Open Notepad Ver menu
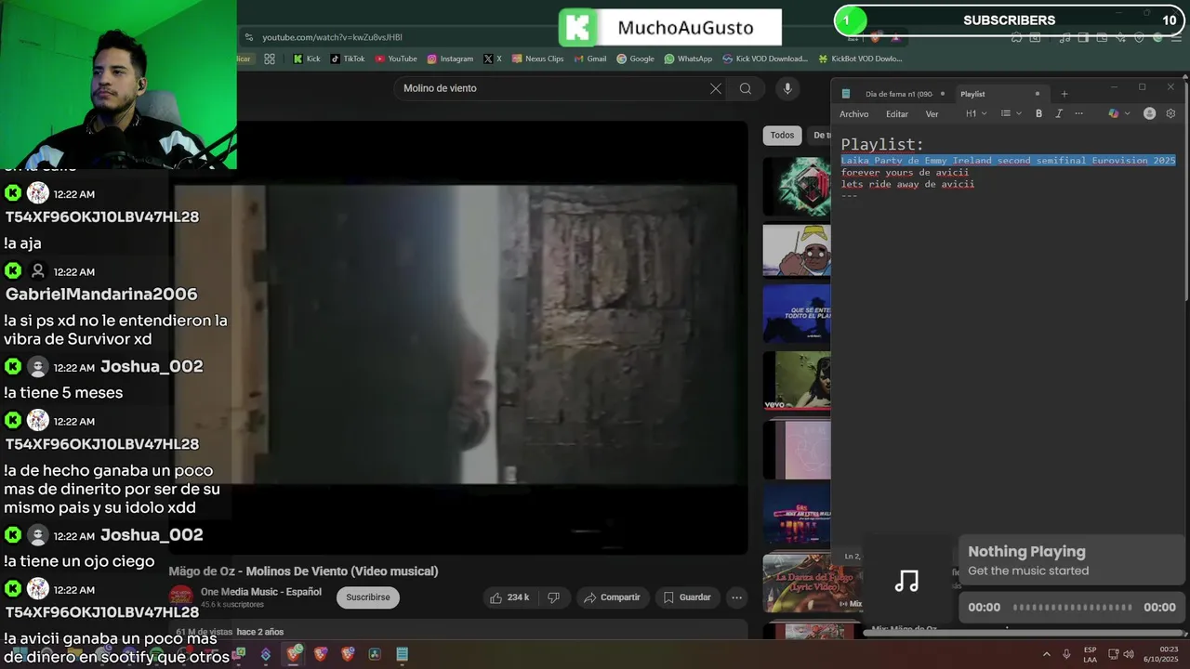Image resolution: width=1190 pixels, height=669 pixels. [932, 114]
